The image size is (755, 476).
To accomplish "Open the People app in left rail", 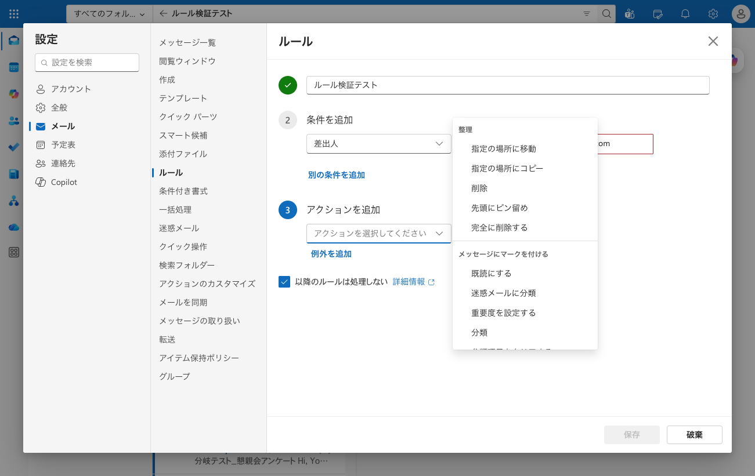I will pyautogui.click(x=14, y=121).
